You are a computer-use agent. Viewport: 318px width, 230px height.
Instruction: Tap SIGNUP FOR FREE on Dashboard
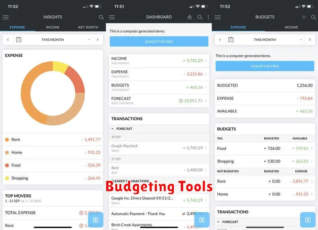click(x=159, y=41)
